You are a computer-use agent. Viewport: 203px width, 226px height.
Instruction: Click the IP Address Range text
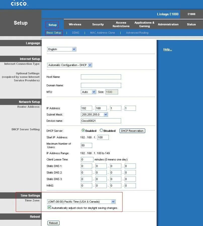95,153
